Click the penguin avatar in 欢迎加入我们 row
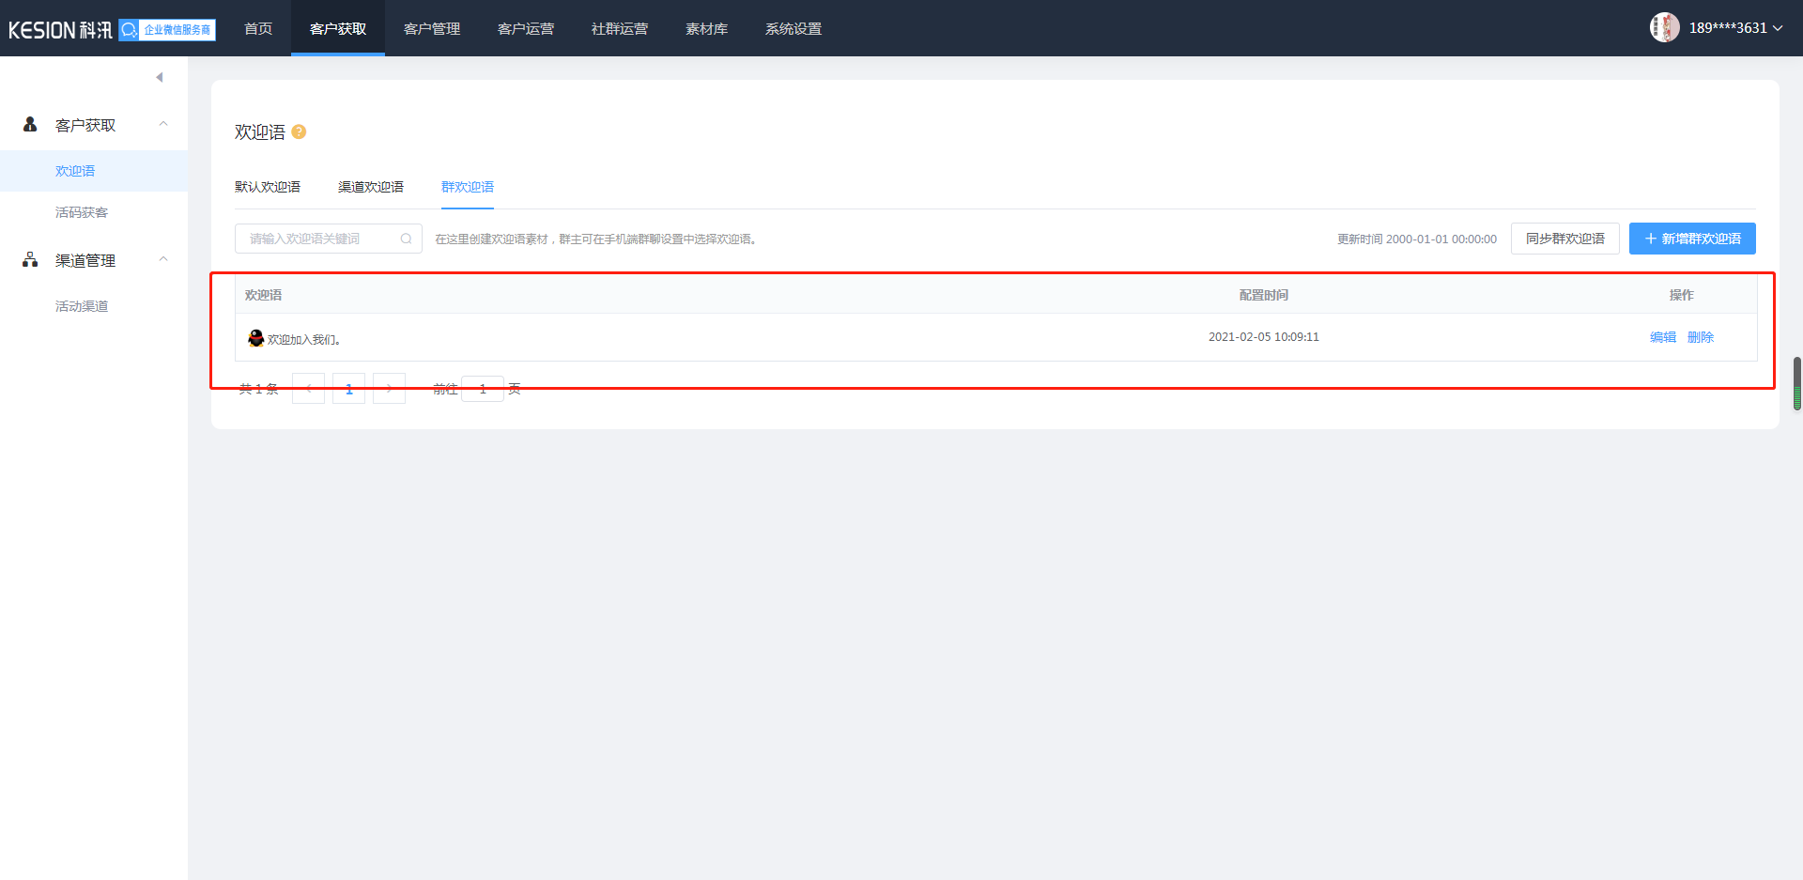 point(255,338)
